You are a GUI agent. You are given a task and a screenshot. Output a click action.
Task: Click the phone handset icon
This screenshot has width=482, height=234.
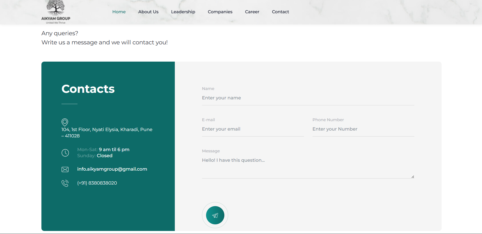pyautogui.click(x=65, y=183)
